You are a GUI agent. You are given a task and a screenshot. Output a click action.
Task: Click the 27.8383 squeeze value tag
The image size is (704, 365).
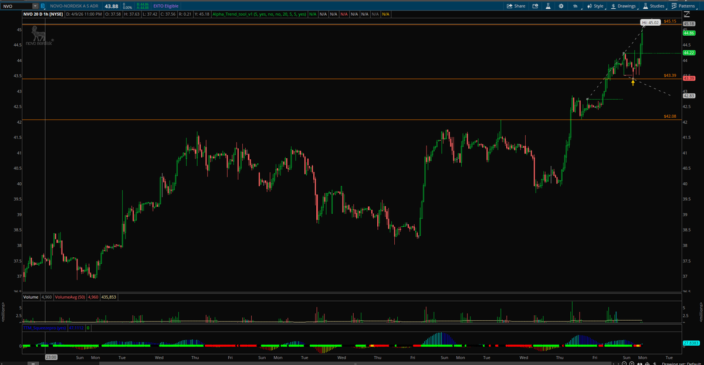pos(690,342)
